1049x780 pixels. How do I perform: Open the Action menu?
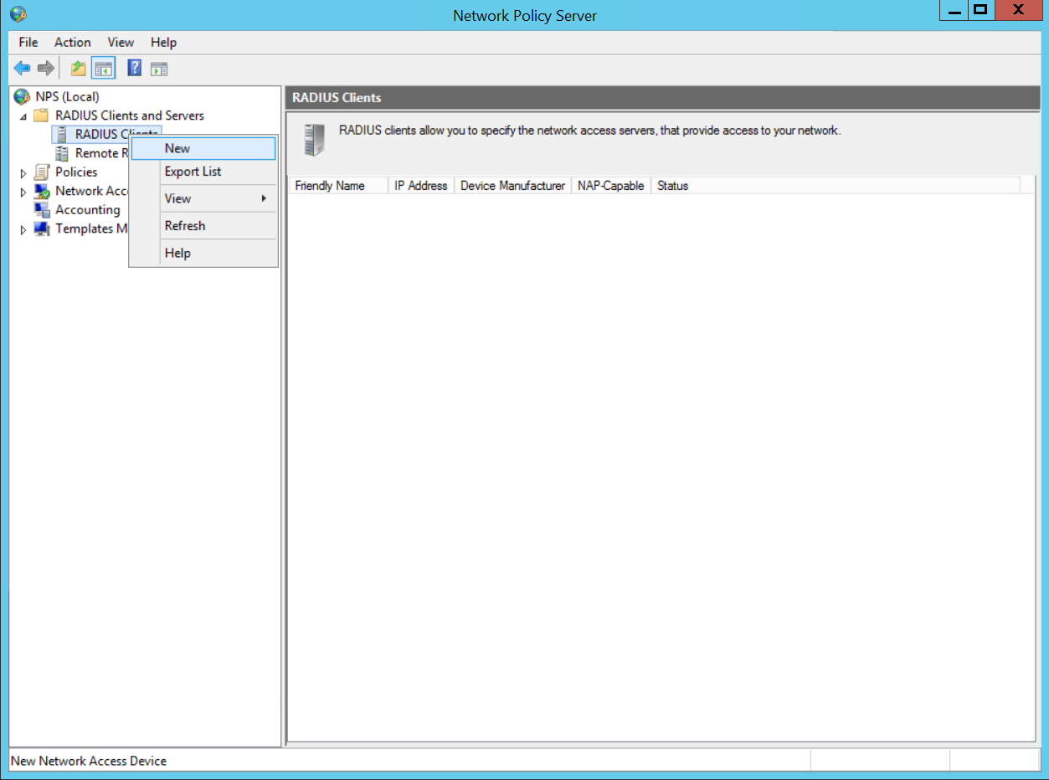click(73, 42)
